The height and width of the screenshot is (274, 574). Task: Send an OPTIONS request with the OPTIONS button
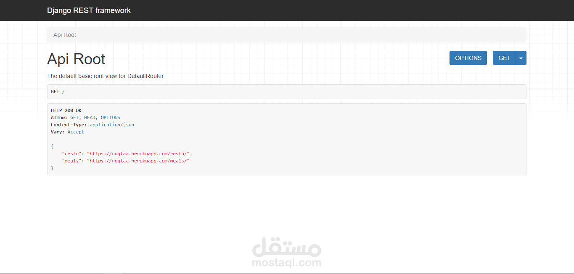click(x=468, y=58)
